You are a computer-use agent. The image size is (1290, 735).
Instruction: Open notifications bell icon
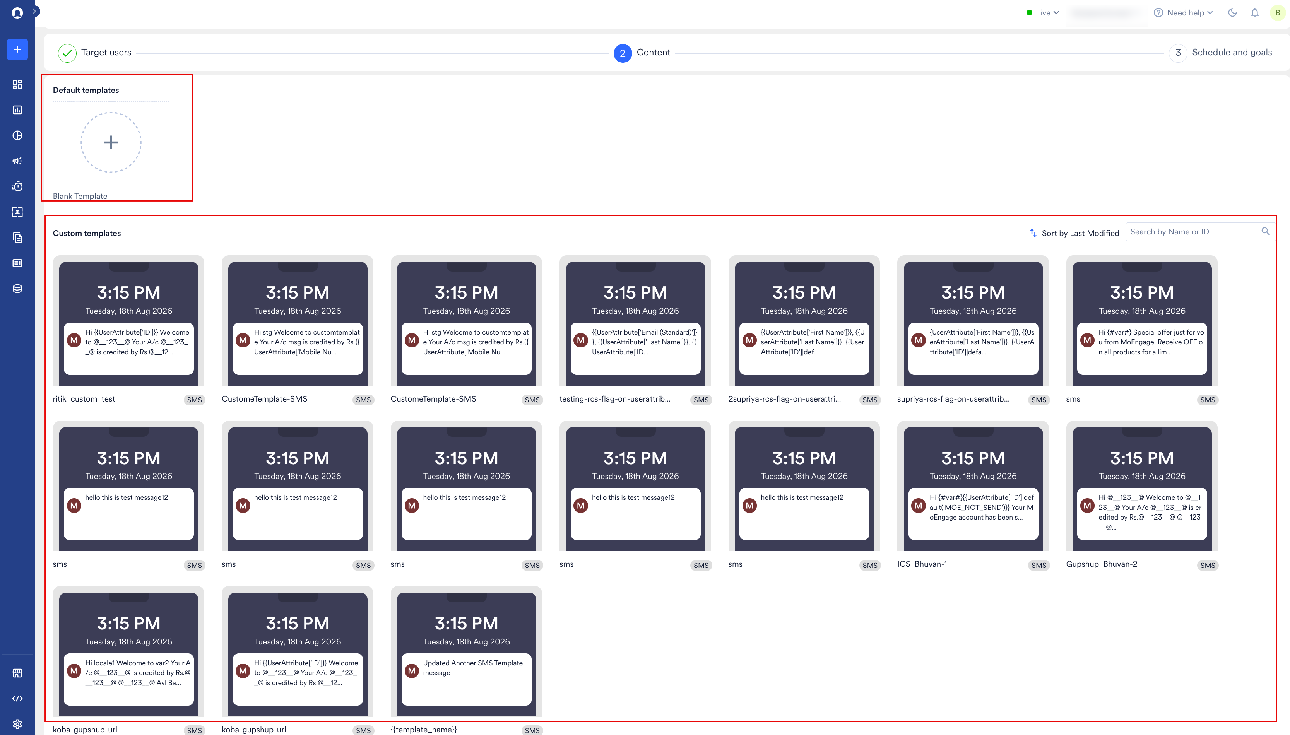click(1255, 13)
